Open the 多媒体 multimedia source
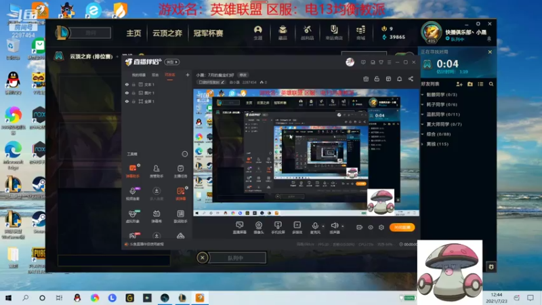This screenshot has width=542, height=305. point(297,228)
